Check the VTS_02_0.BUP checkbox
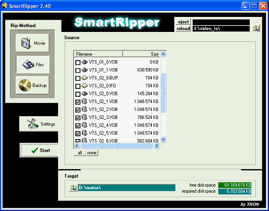Image resolution: width=269 pixels, height=211 pixels. (x=78, y=78)
